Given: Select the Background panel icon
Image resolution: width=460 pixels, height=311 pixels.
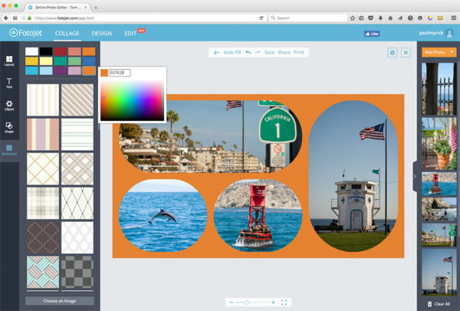Looking at the screenshot, I should 9,150.
